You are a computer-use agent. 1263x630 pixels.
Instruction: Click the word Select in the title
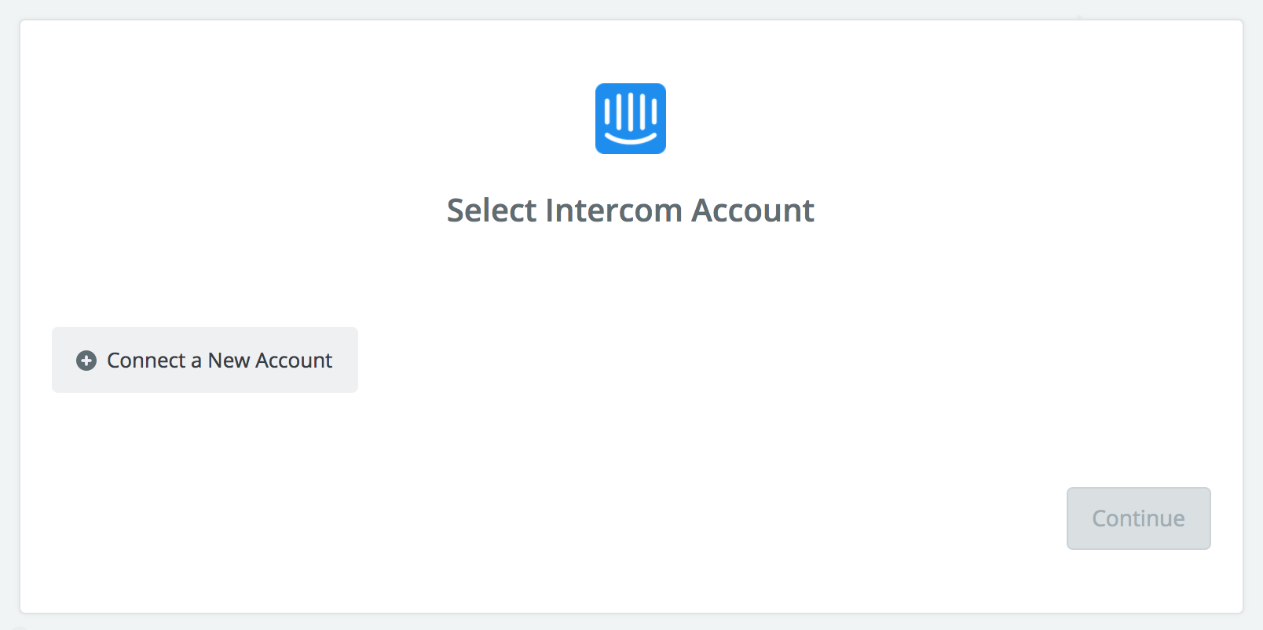click(x=492, y=211)
